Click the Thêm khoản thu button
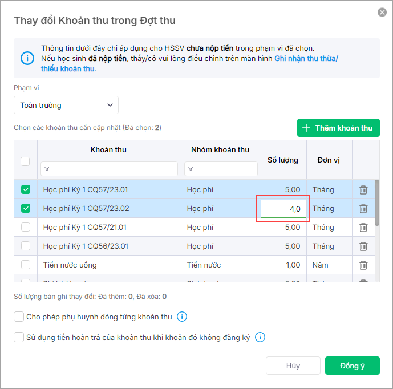 (338, 128)
